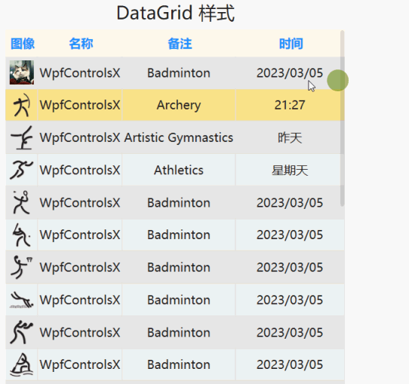This screenshot has height=384, width=409.
Task: Click the DataGrid vertical scrollbar thumb
Action: [x=343, y=118]
